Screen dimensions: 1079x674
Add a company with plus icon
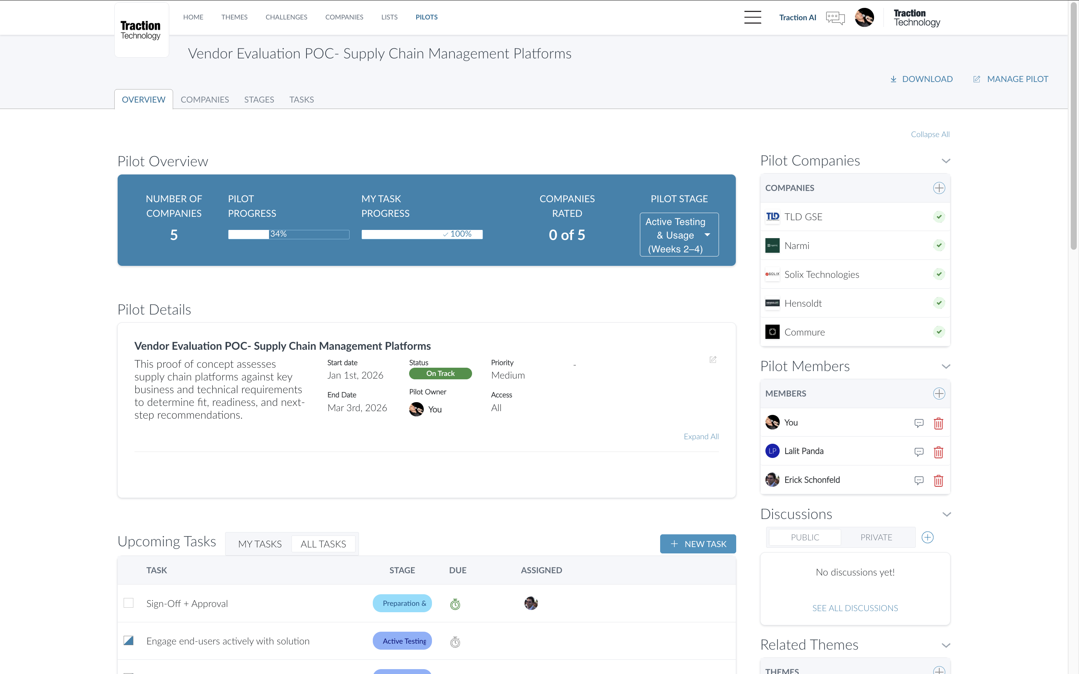click(939, 188)
